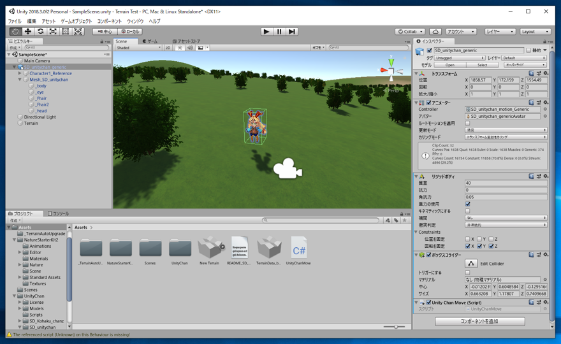Select the Move tool
Viewport: 561px width, 344px height.
coord(27,31)
